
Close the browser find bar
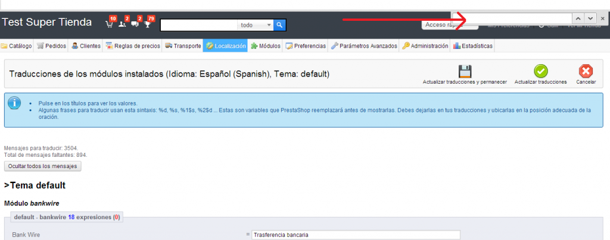(603, 18)
